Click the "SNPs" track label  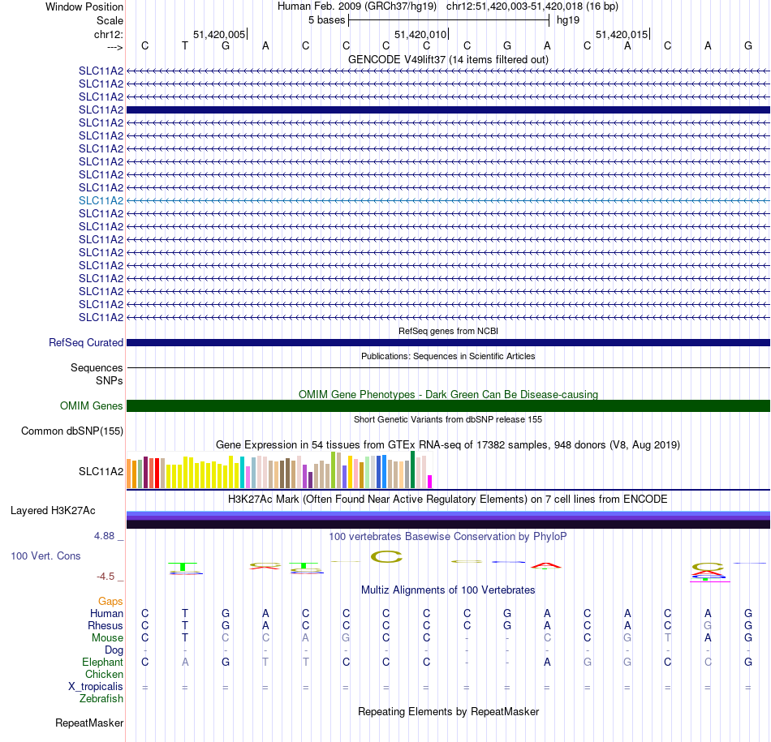pos(110,380)
